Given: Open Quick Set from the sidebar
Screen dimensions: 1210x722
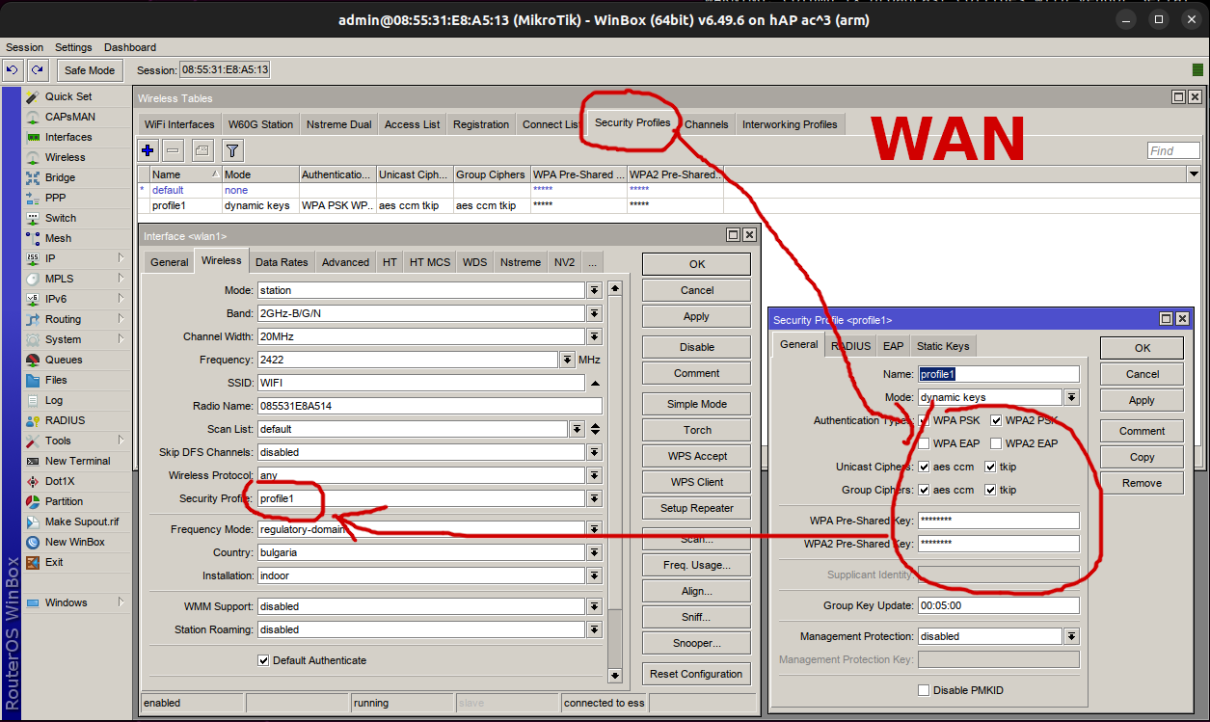Looking at the screenshot, I should (68, 96).
